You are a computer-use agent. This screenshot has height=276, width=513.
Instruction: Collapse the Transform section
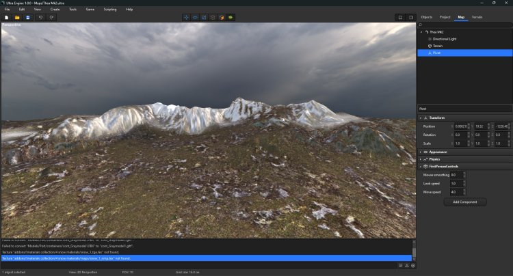(421, 118)
